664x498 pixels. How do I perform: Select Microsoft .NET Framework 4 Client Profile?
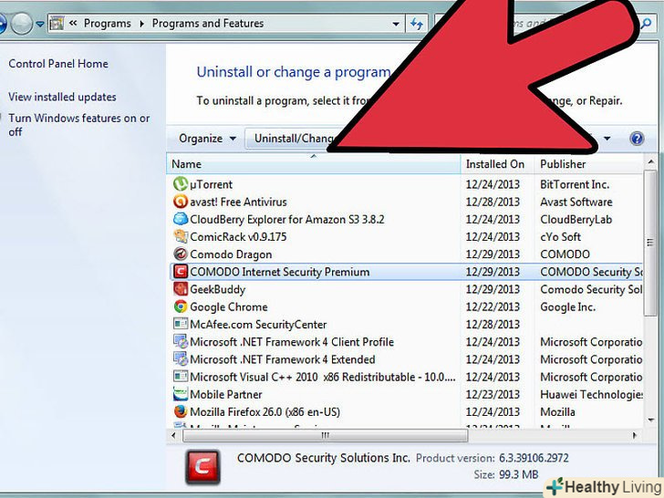[x=292, y=342]
